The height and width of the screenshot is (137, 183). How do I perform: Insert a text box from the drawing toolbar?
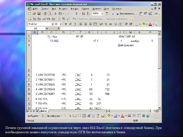click(x=84, y=116)
